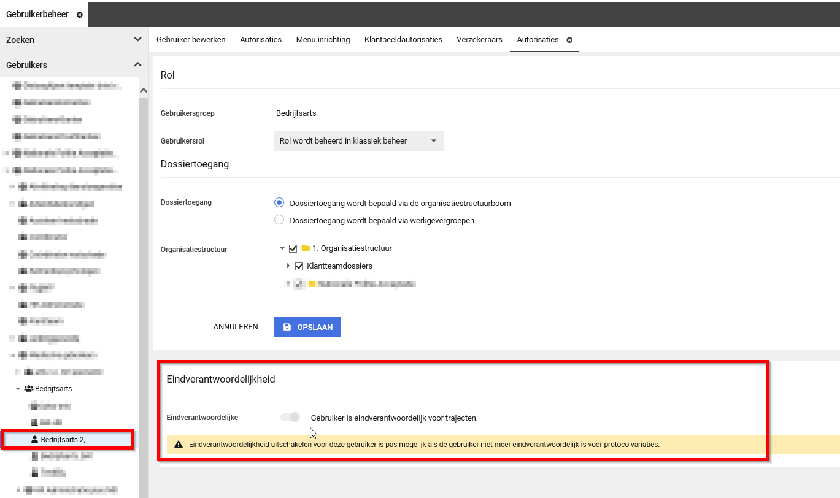
Task: Select dossiertoegang via werkgevergroepen radio button
Action: [279, 220]
